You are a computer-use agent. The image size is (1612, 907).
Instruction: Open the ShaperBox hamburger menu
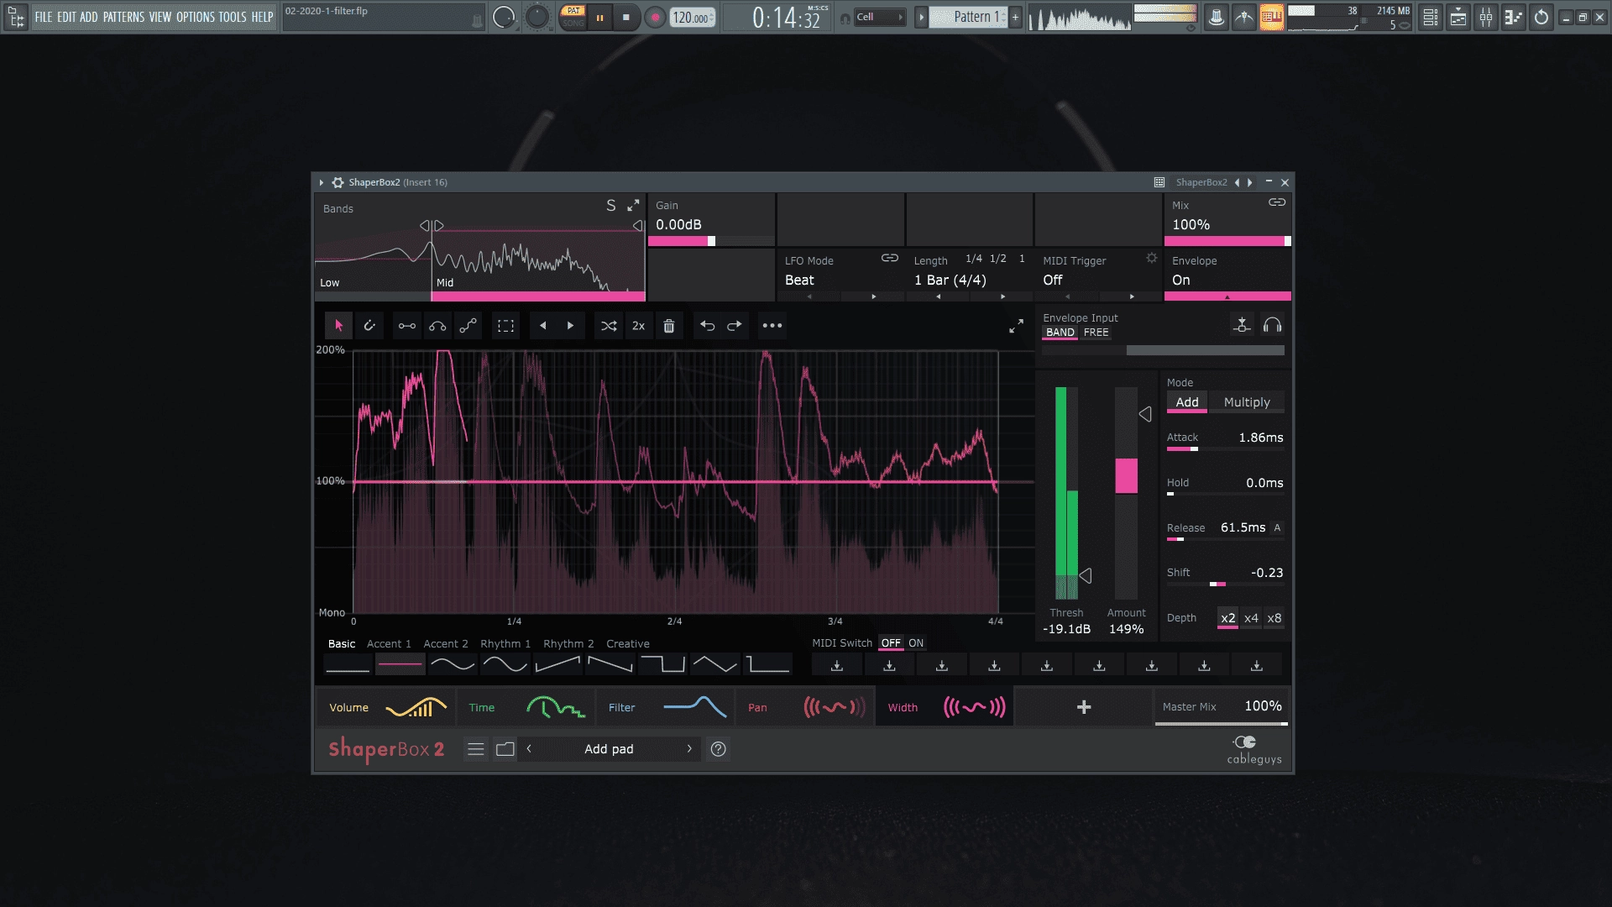(x=476, y=749)
